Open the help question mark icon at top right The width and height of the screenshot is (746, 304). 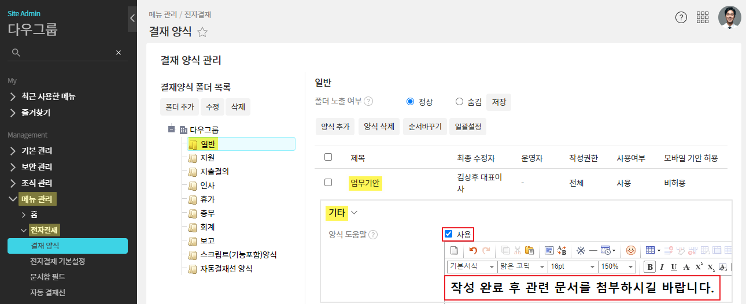681,17
